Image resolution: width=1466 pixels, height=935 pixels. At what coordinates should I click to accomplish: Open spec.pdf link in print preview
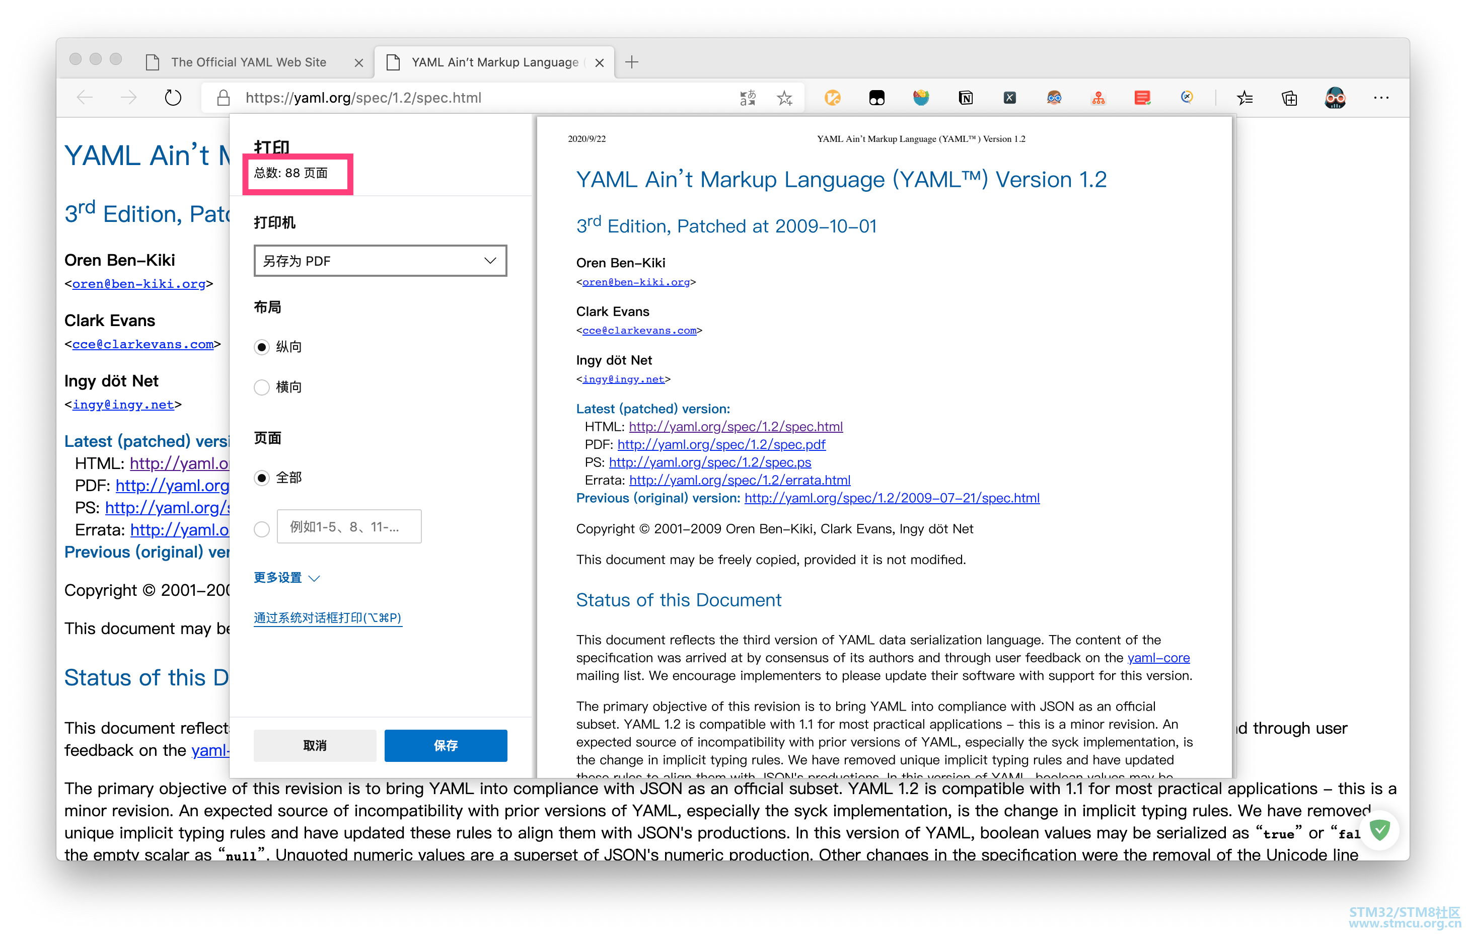click(721, 444)
